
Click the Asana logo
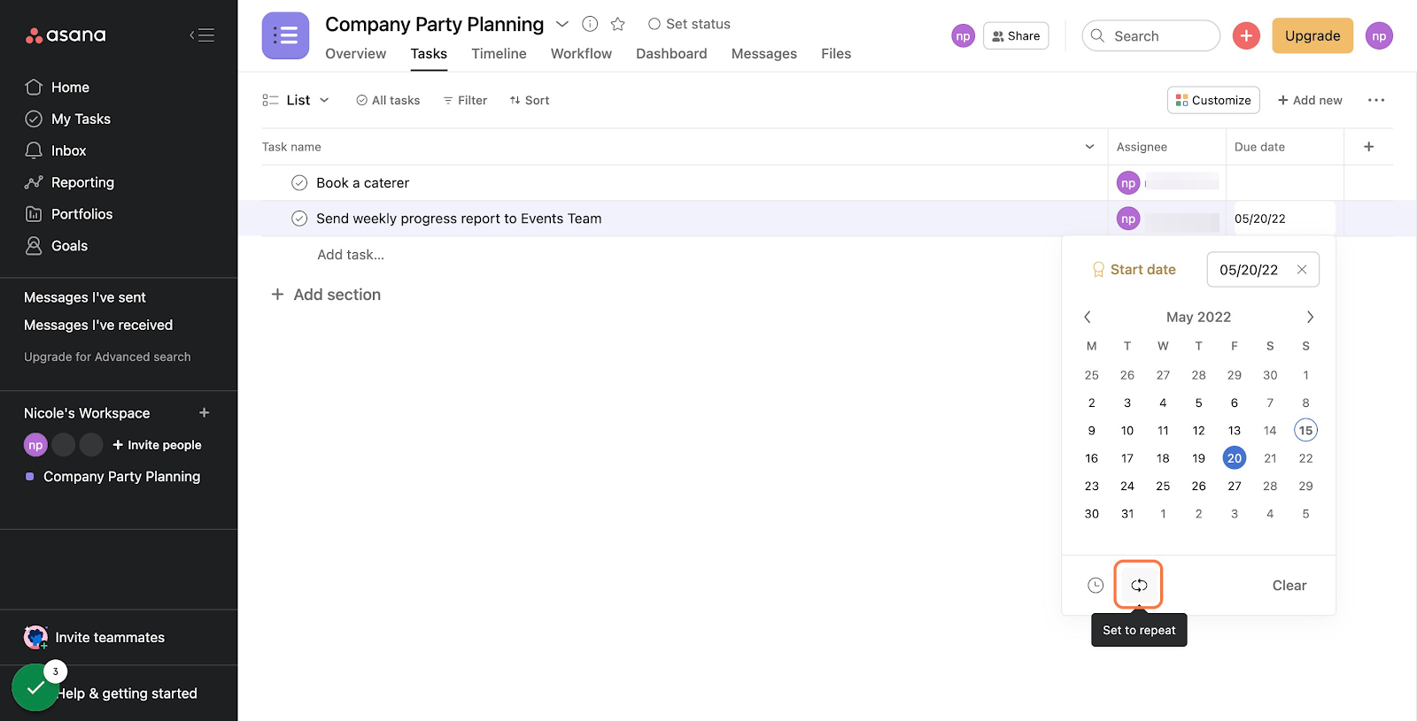tap(66, 35)
